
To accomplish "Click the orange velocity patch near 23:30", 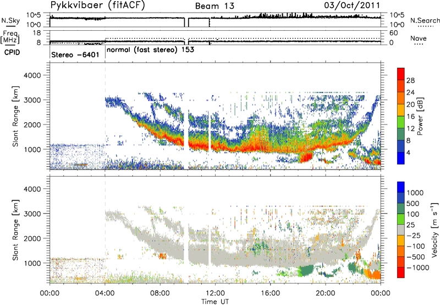I will 374,274.
